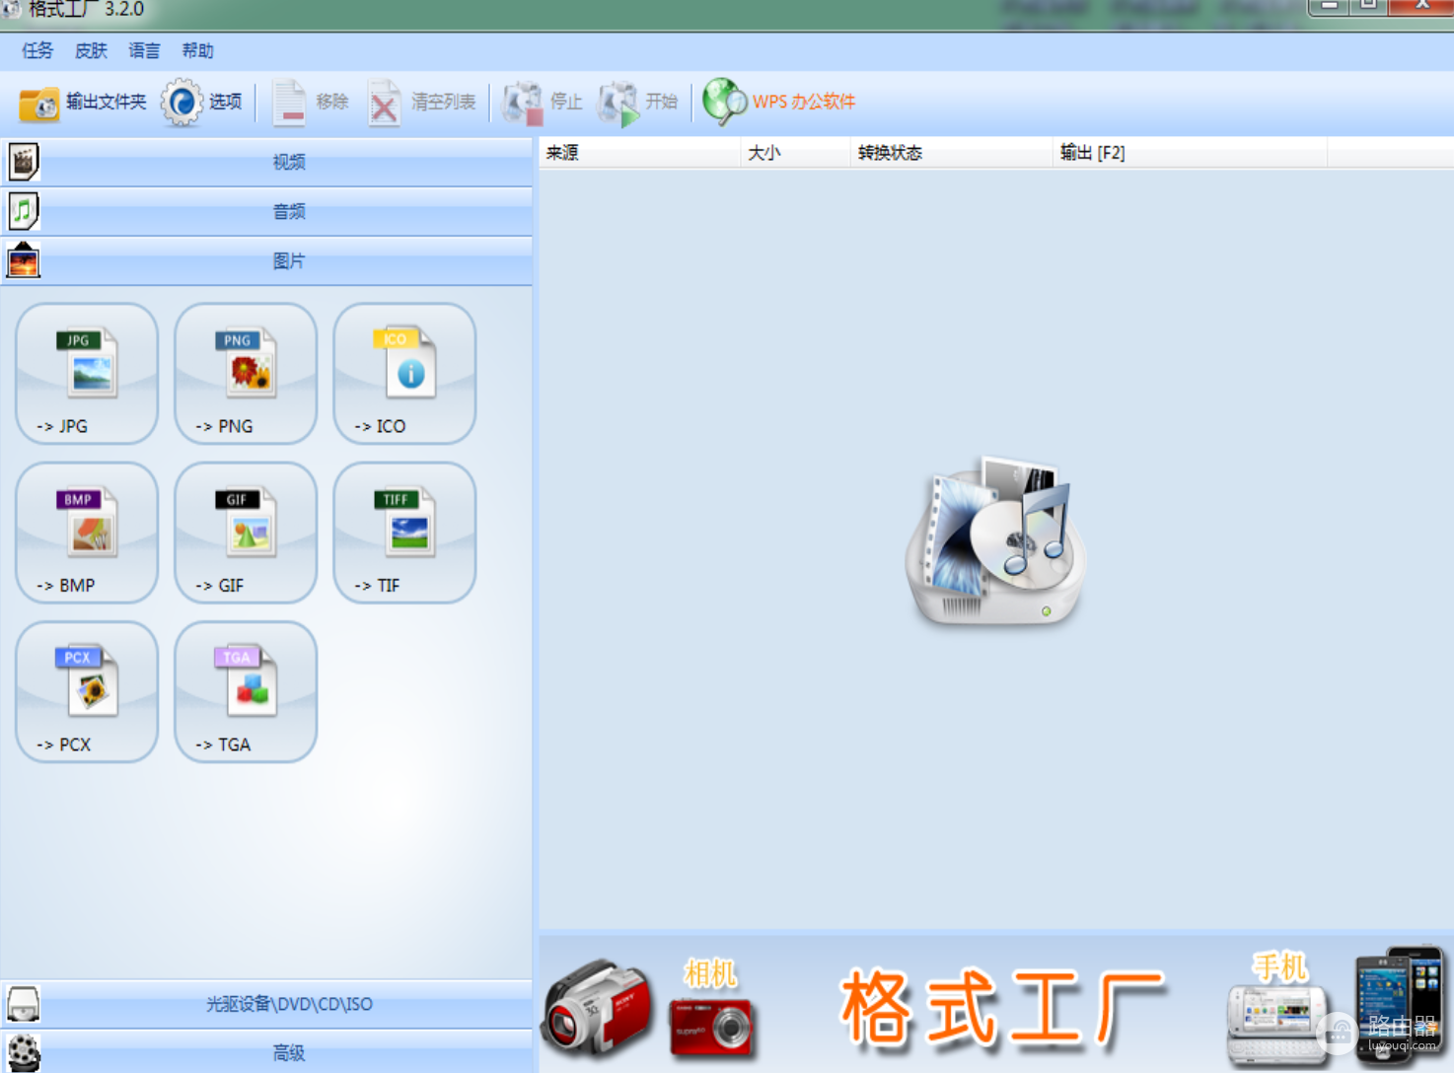Select the -> GIF conversion icon

click(x=246, y=533)
